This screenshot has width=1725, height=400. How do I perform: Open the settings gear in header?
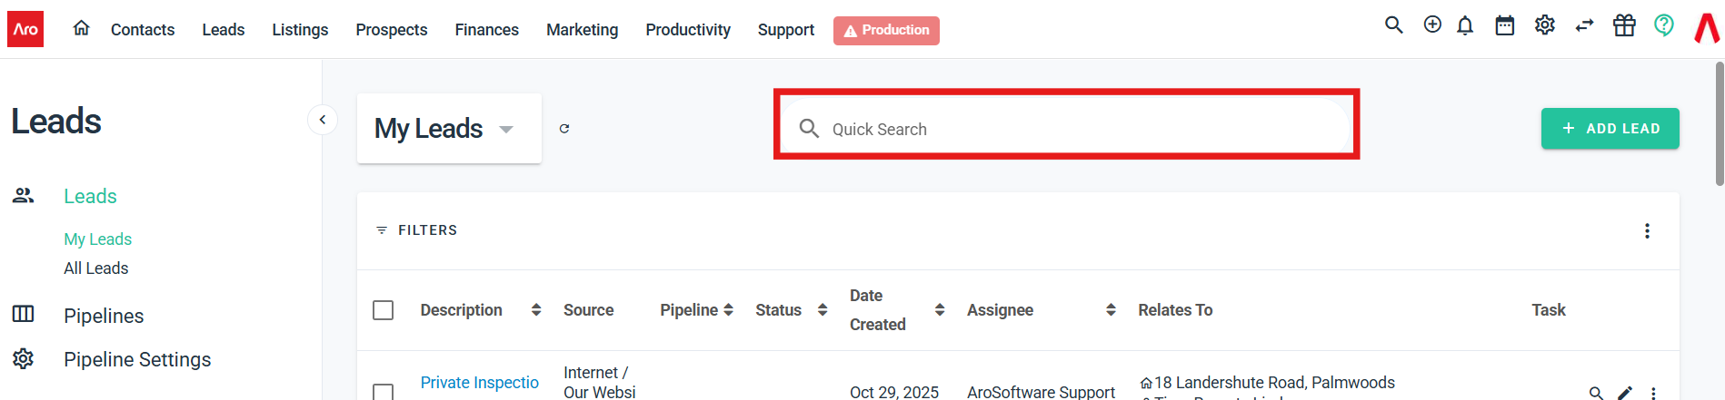click(1544, 25)
